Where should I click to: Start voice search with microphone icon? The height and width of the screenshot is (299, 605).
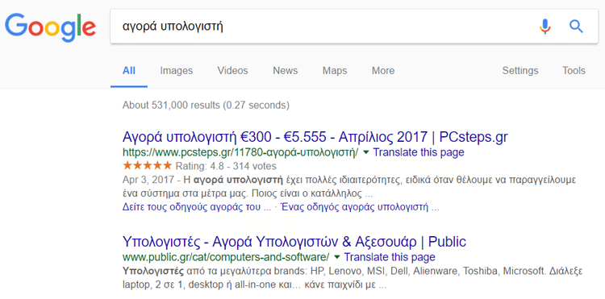pos(544,27)
